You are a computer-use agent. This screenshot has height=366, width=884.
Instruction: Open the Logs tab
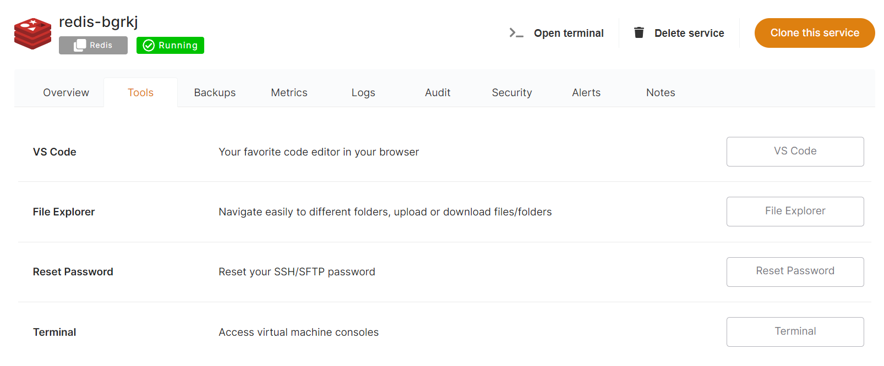pyautogui.click(x=363, y=92)
